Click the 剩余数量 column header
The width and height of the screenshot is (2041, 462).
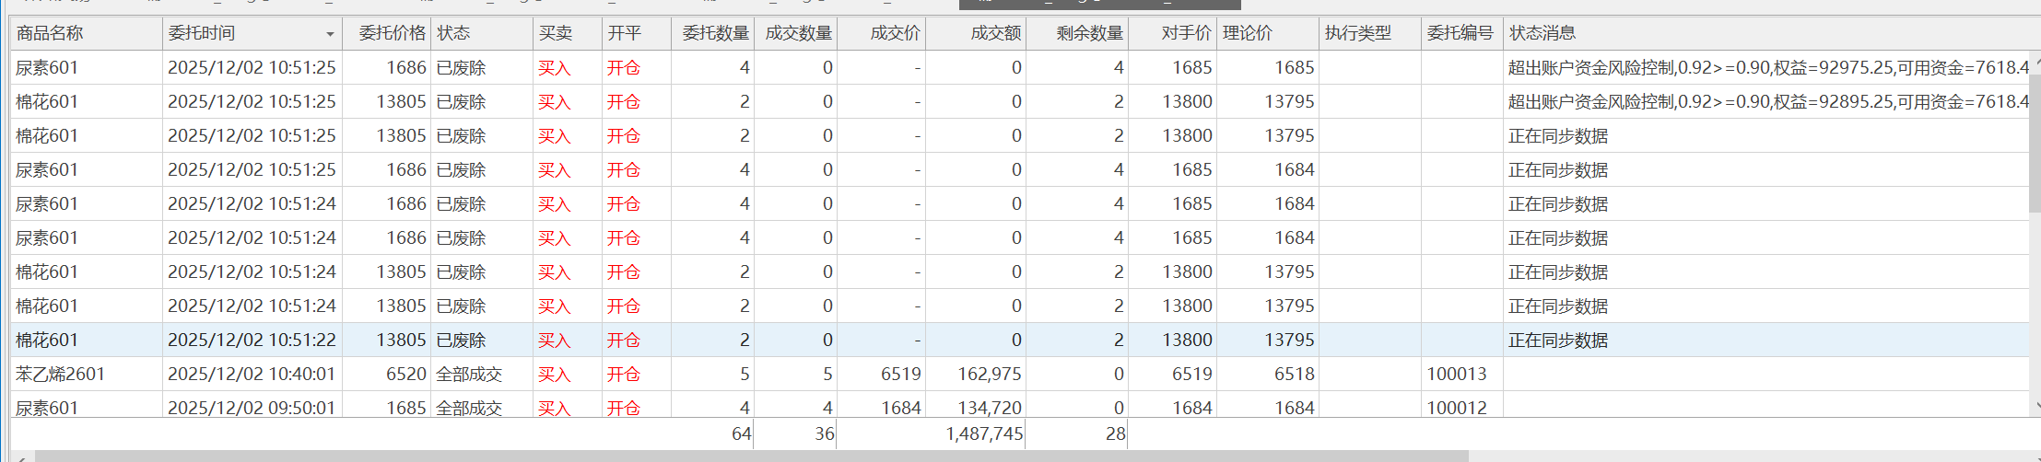point(1089,34)
